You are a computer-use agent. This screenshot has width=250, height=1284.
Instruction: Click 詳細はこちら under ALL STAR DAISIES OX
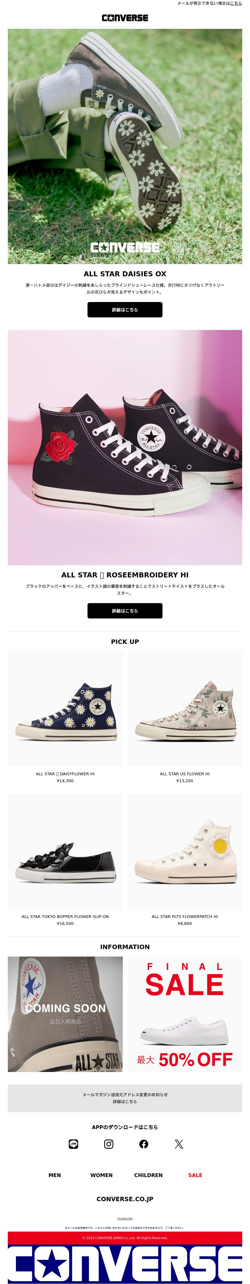(125, 310)
